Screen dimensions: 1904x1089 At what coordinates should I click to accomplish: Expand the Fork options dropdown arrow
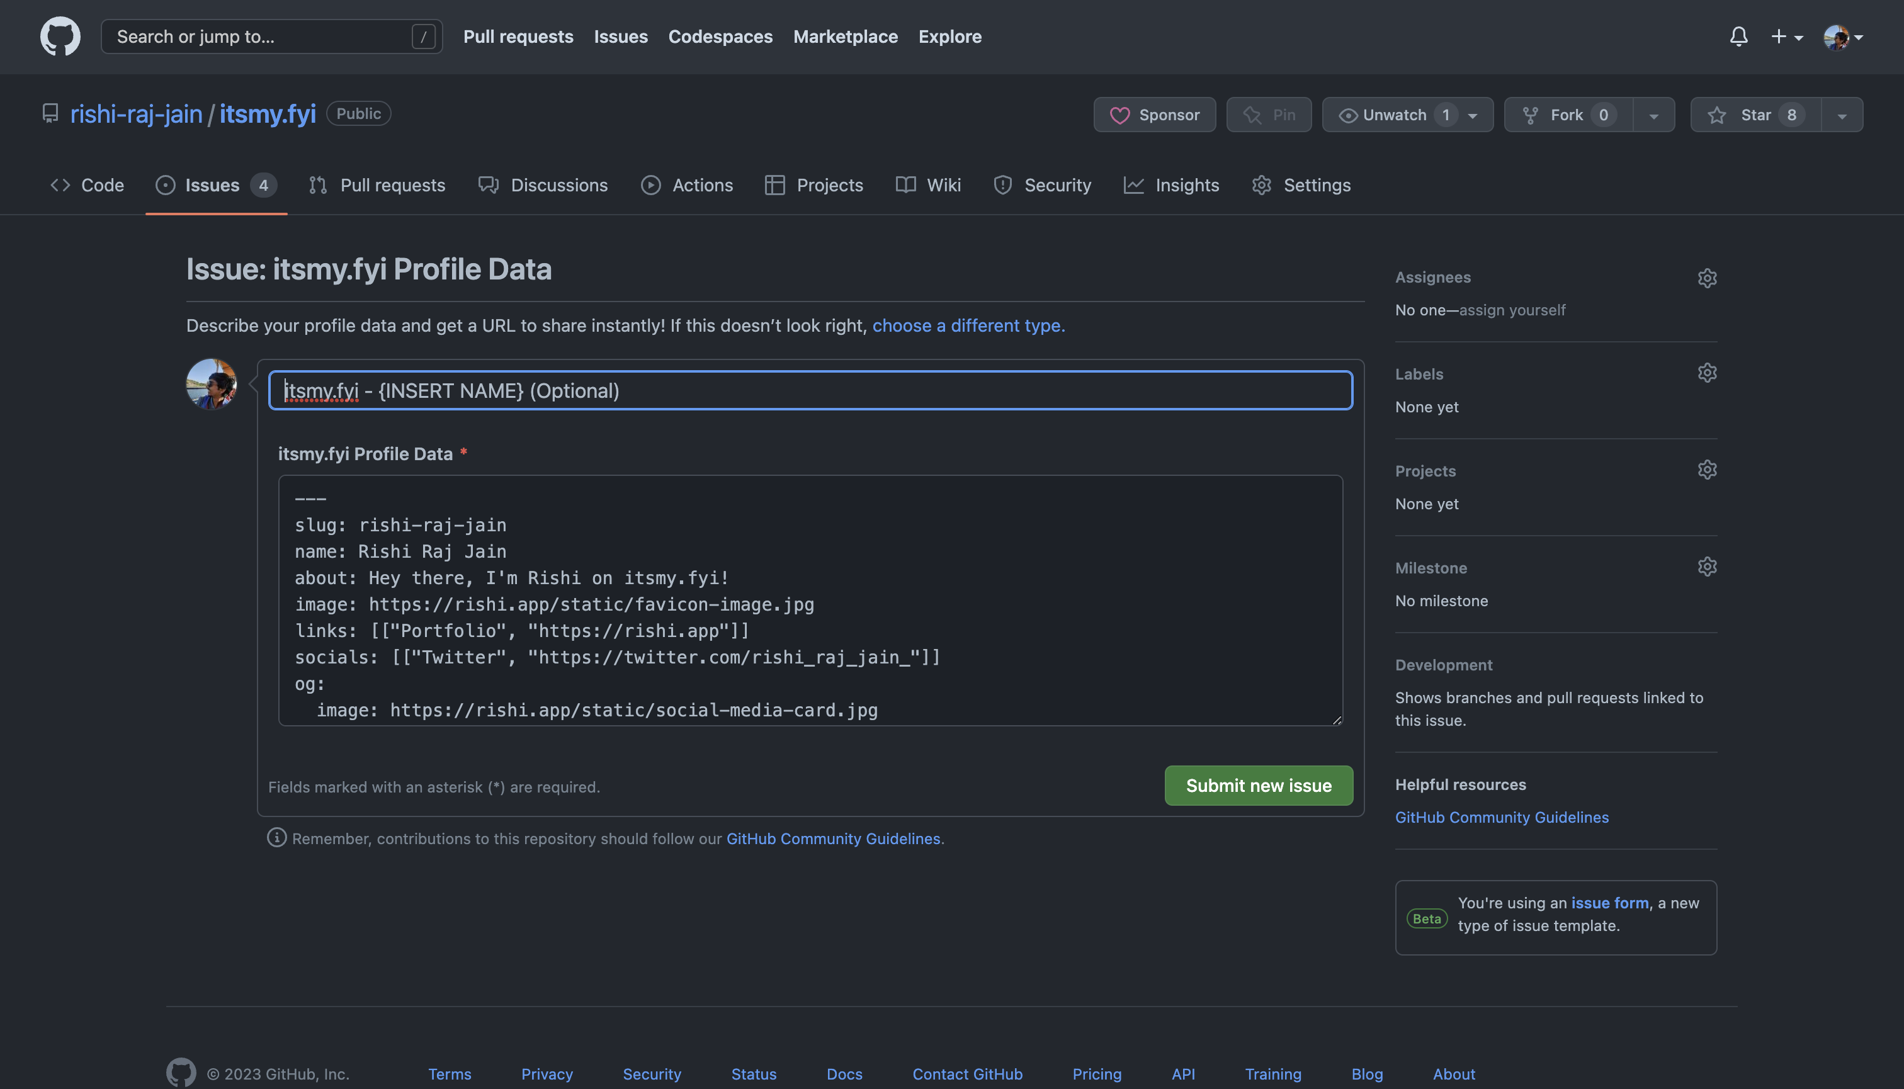point(1653,115)
